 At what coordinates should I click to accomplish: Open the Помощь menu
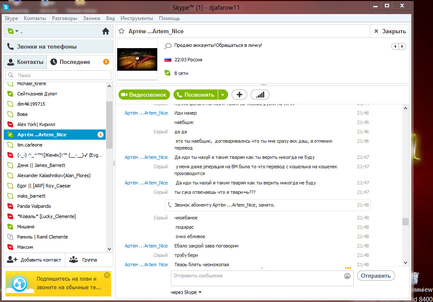pyautogui.click(x=169, y=18)
